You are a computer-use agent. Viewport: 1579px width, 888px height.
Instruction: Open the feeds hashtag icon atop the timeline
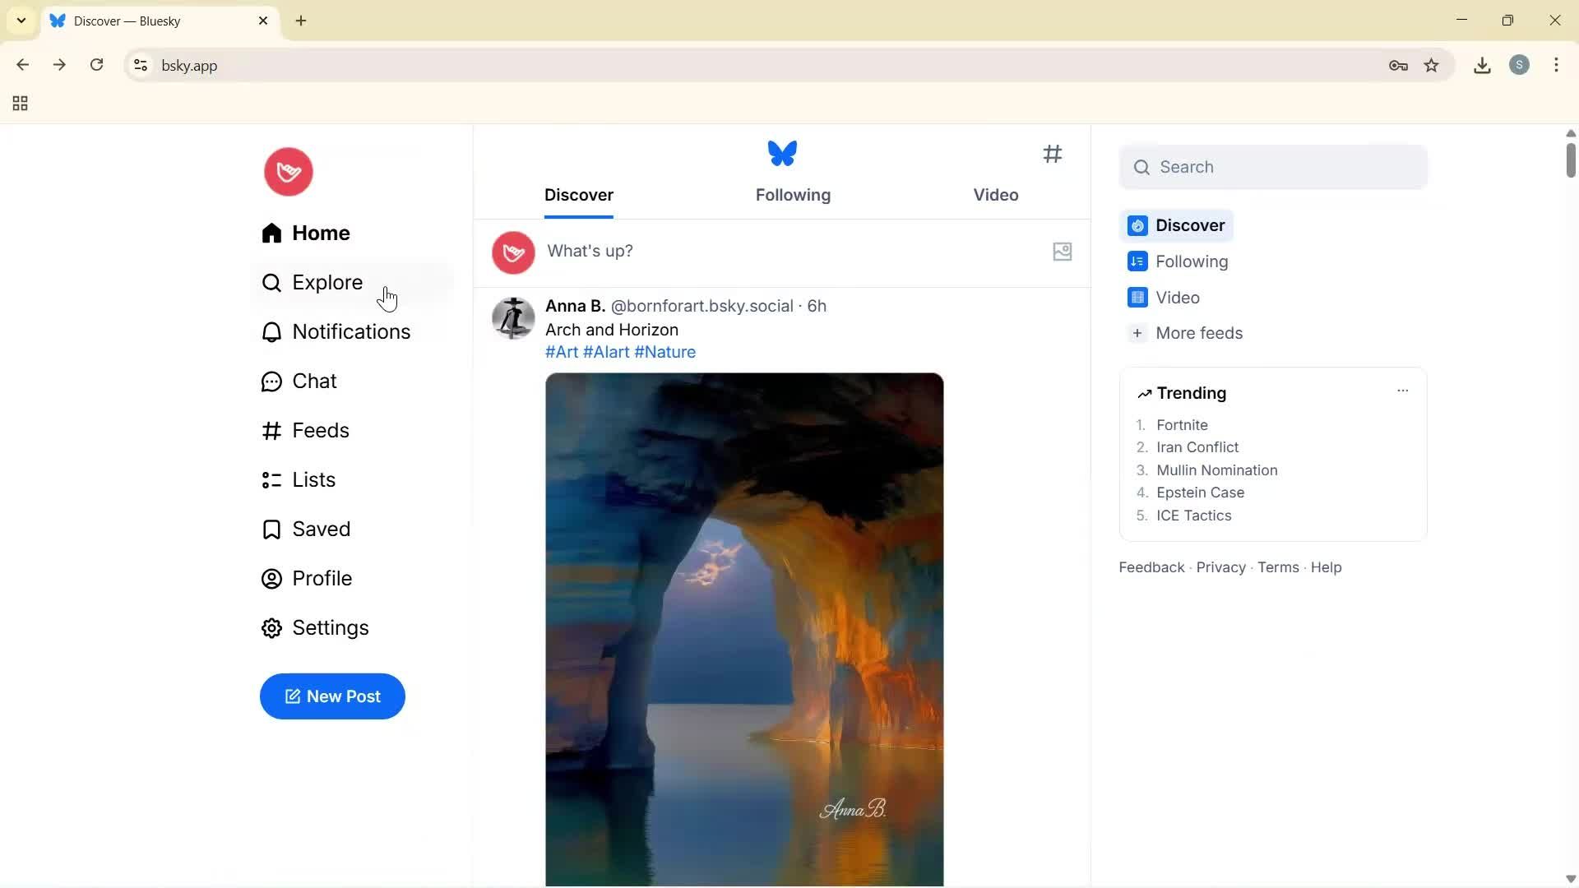click(1053, 154)
